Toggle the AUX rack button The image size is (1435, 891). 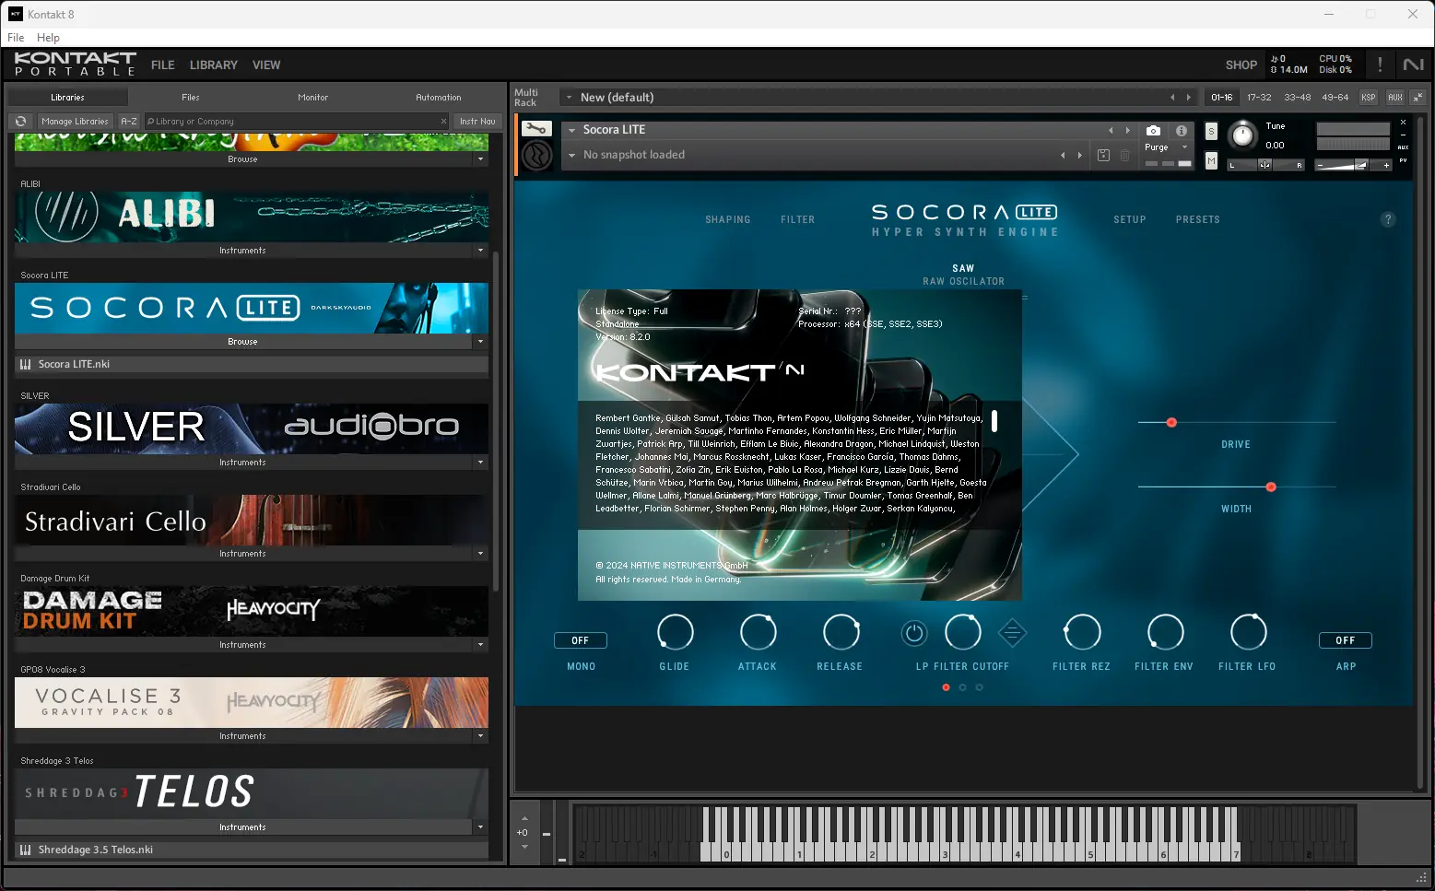[x=1395, y=97]
